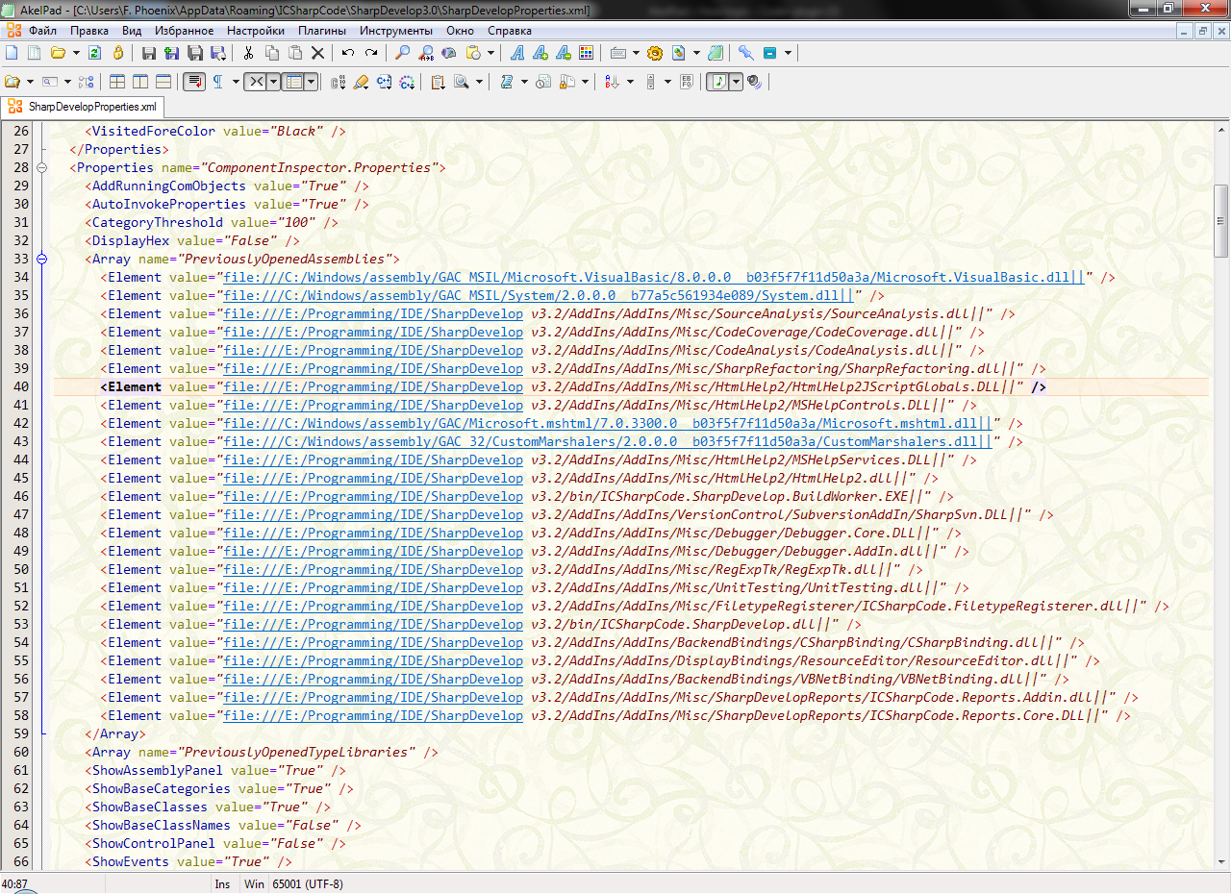
Task: Open the color grid palette icon
Action: pyautogui.click(x=586, y=53)
